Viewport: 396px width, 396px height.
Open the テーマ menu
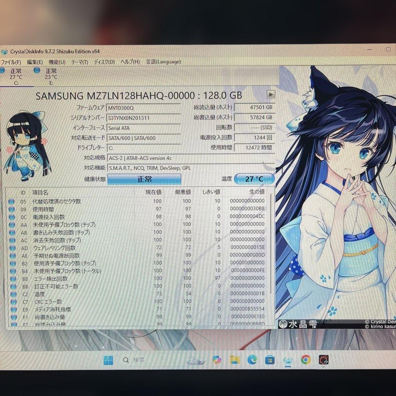79,62
